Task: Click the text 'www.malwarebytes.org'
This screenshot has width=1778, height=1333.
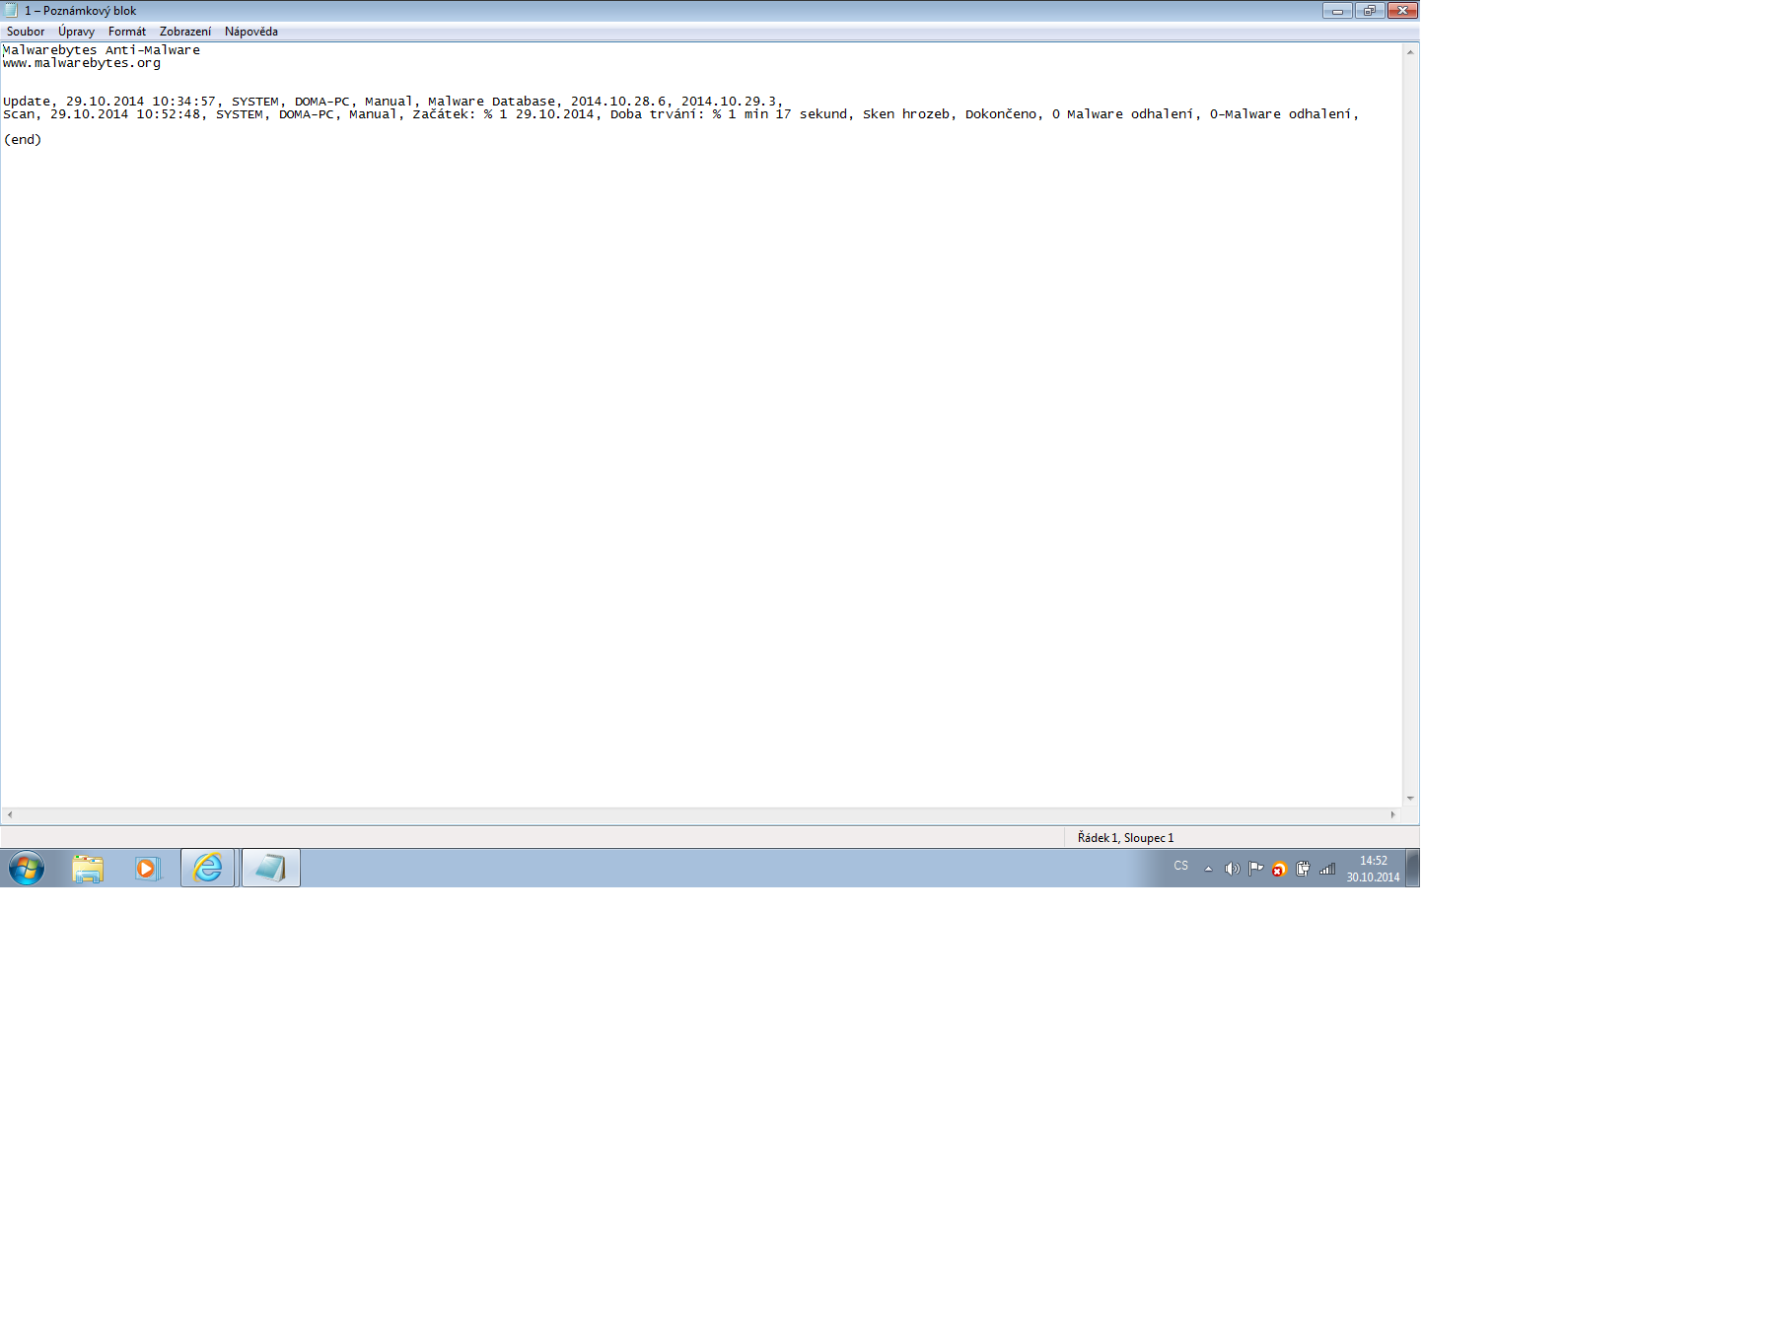Action: pyautogui.click(x=82, y=63)
